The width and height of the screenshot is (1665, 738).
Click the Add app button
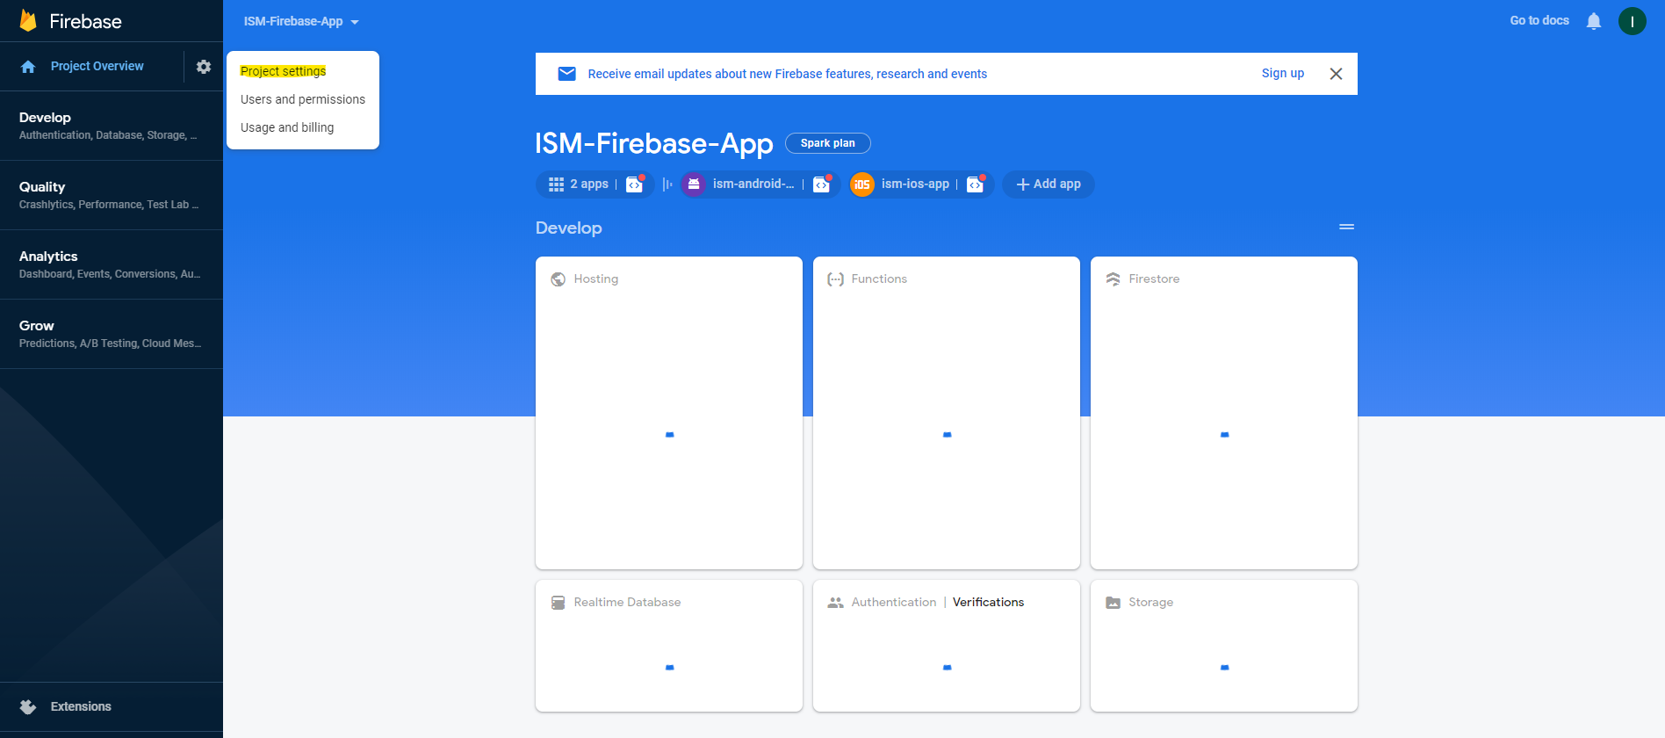point(1048,184)
